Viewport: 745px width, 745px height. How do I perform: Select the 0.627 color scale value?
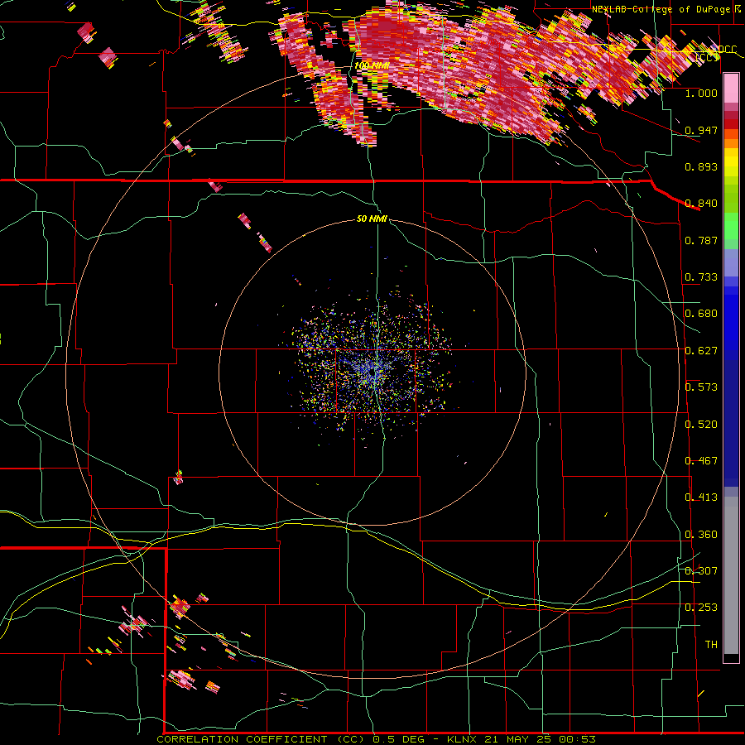click(701, 351)
